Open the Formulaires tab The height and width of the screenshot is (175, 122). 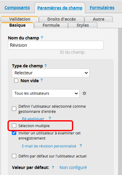click(x=102, y=8)
